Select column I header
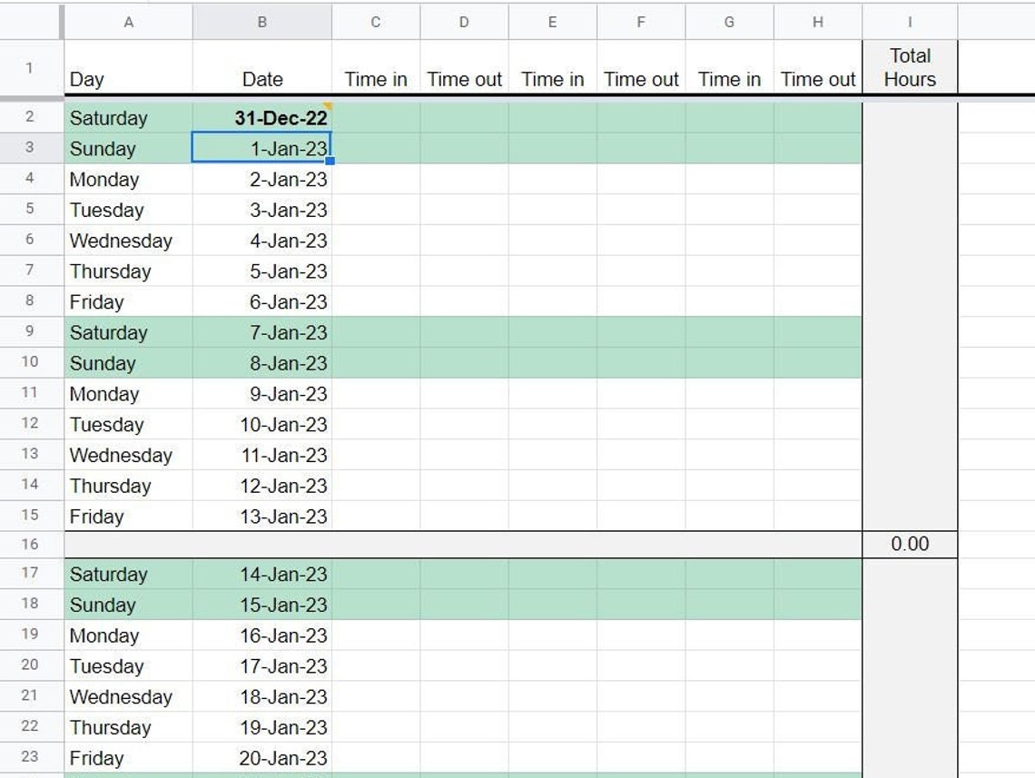This screenshot has width=1035, height=778. point(910,22)
